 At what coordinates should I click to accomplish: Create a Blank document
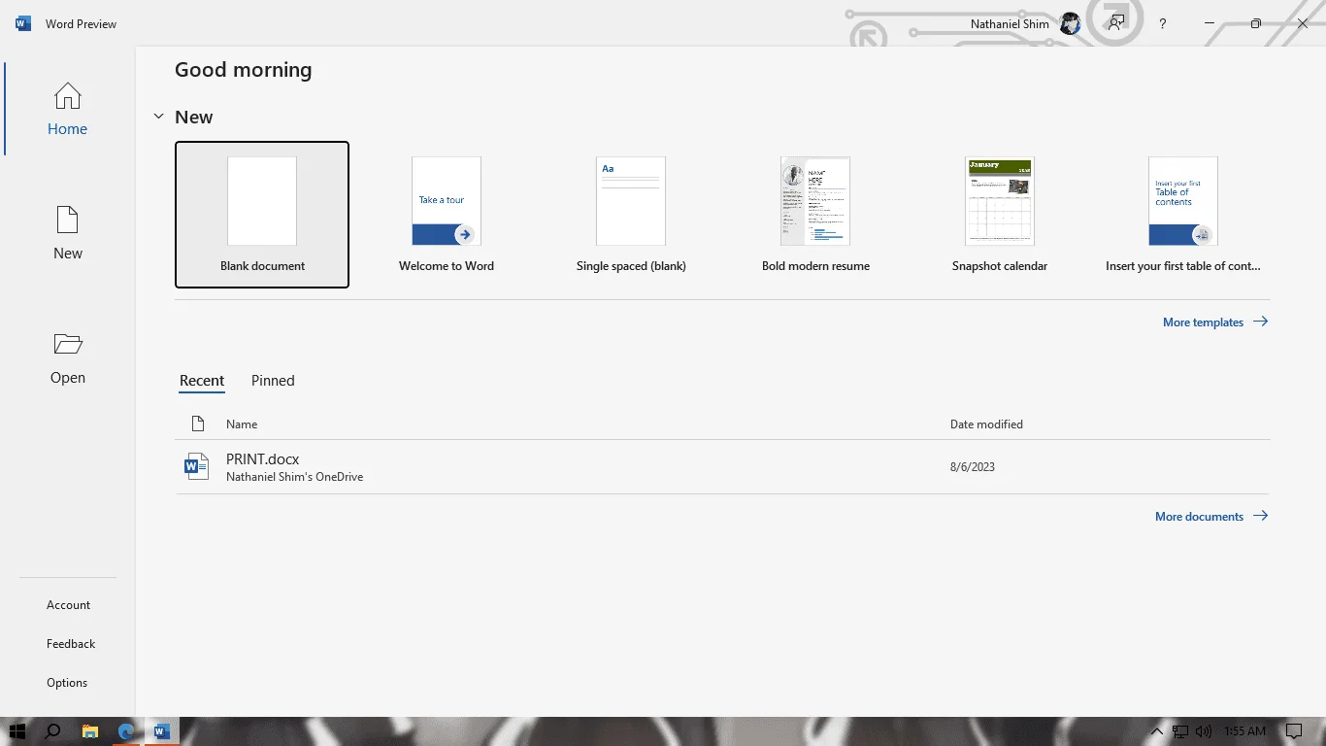262,215
